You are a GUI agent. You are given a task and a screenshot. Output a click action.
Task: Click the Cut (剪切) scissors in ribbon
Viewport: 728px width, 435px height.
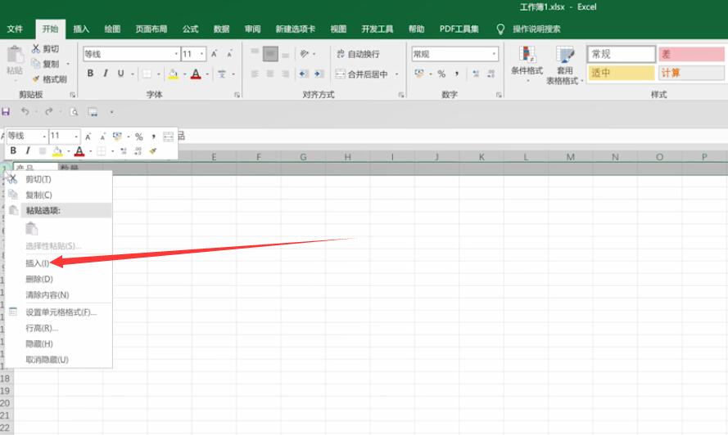[x=36, y=48]
